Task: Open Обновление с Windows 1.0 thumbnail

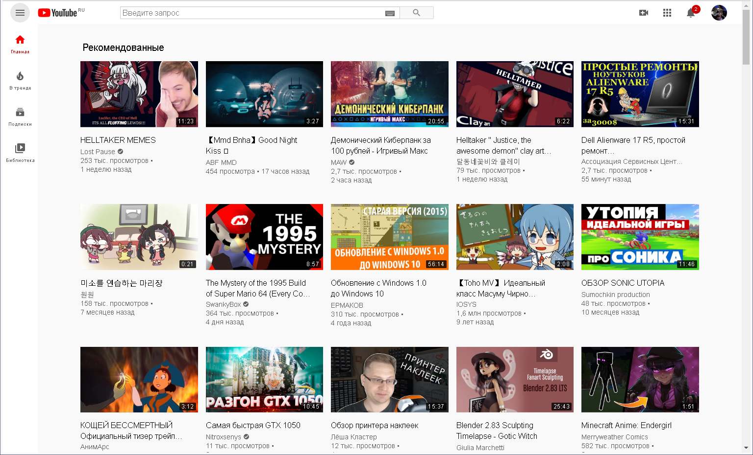Action: point(390,237)
